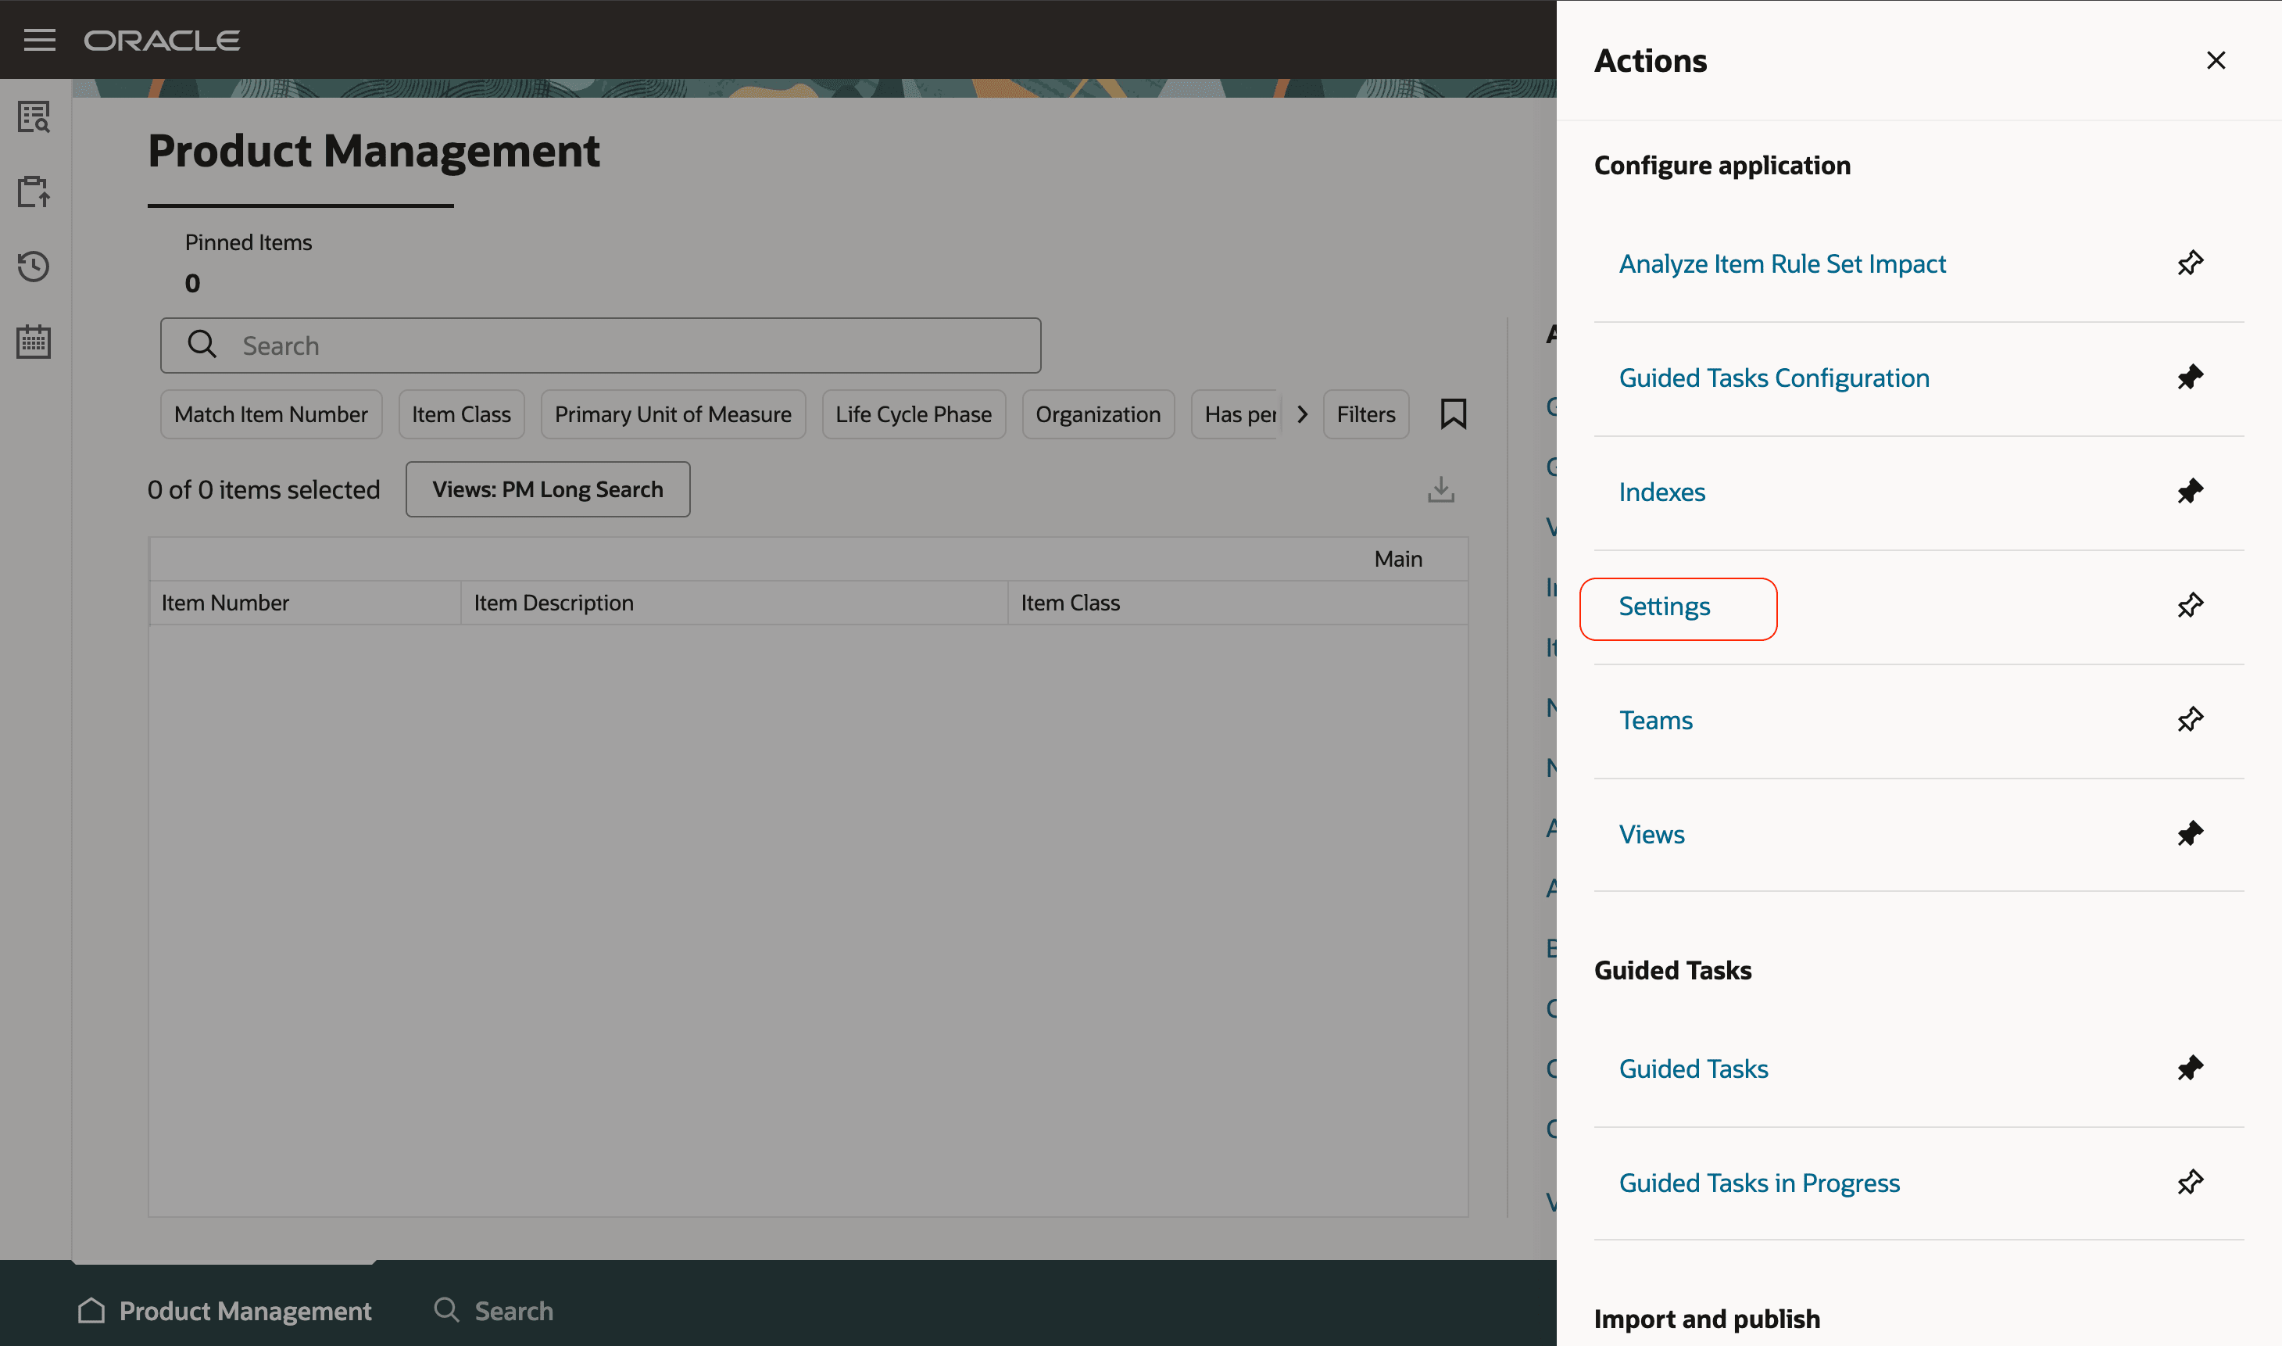The height and width of the screenshot is (1346, 2282).
Task: Pin the Teams action
Action: point(2190,718)
